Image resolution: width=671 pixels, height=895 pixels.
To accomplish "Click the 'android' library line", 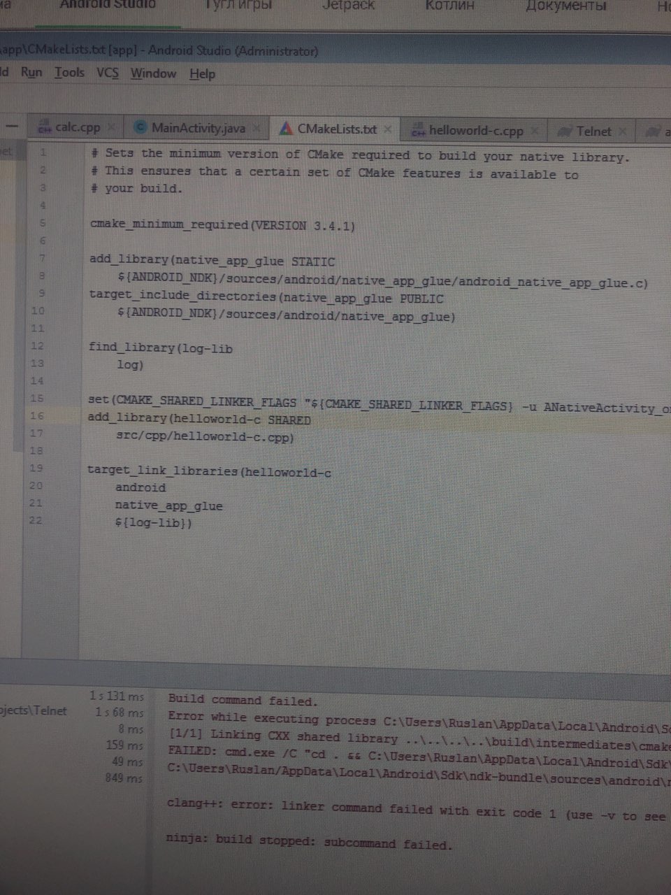I will (140, 487).
